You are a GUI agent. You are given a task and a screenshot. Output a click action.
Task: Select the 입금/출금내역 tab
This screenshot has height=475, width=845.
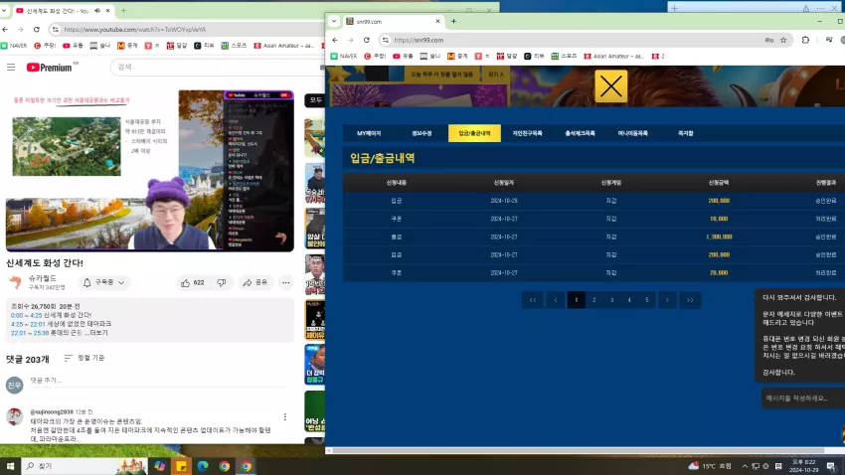point(474,133)
